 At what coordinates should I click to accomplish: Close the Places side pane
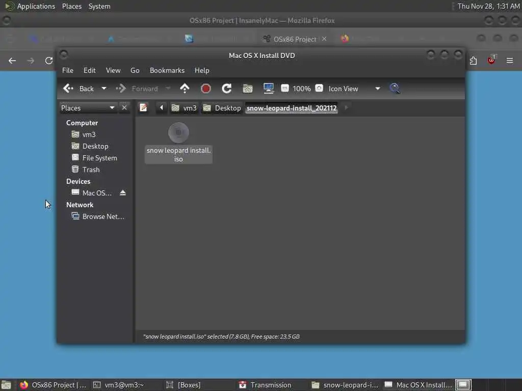tap(124, 108)
